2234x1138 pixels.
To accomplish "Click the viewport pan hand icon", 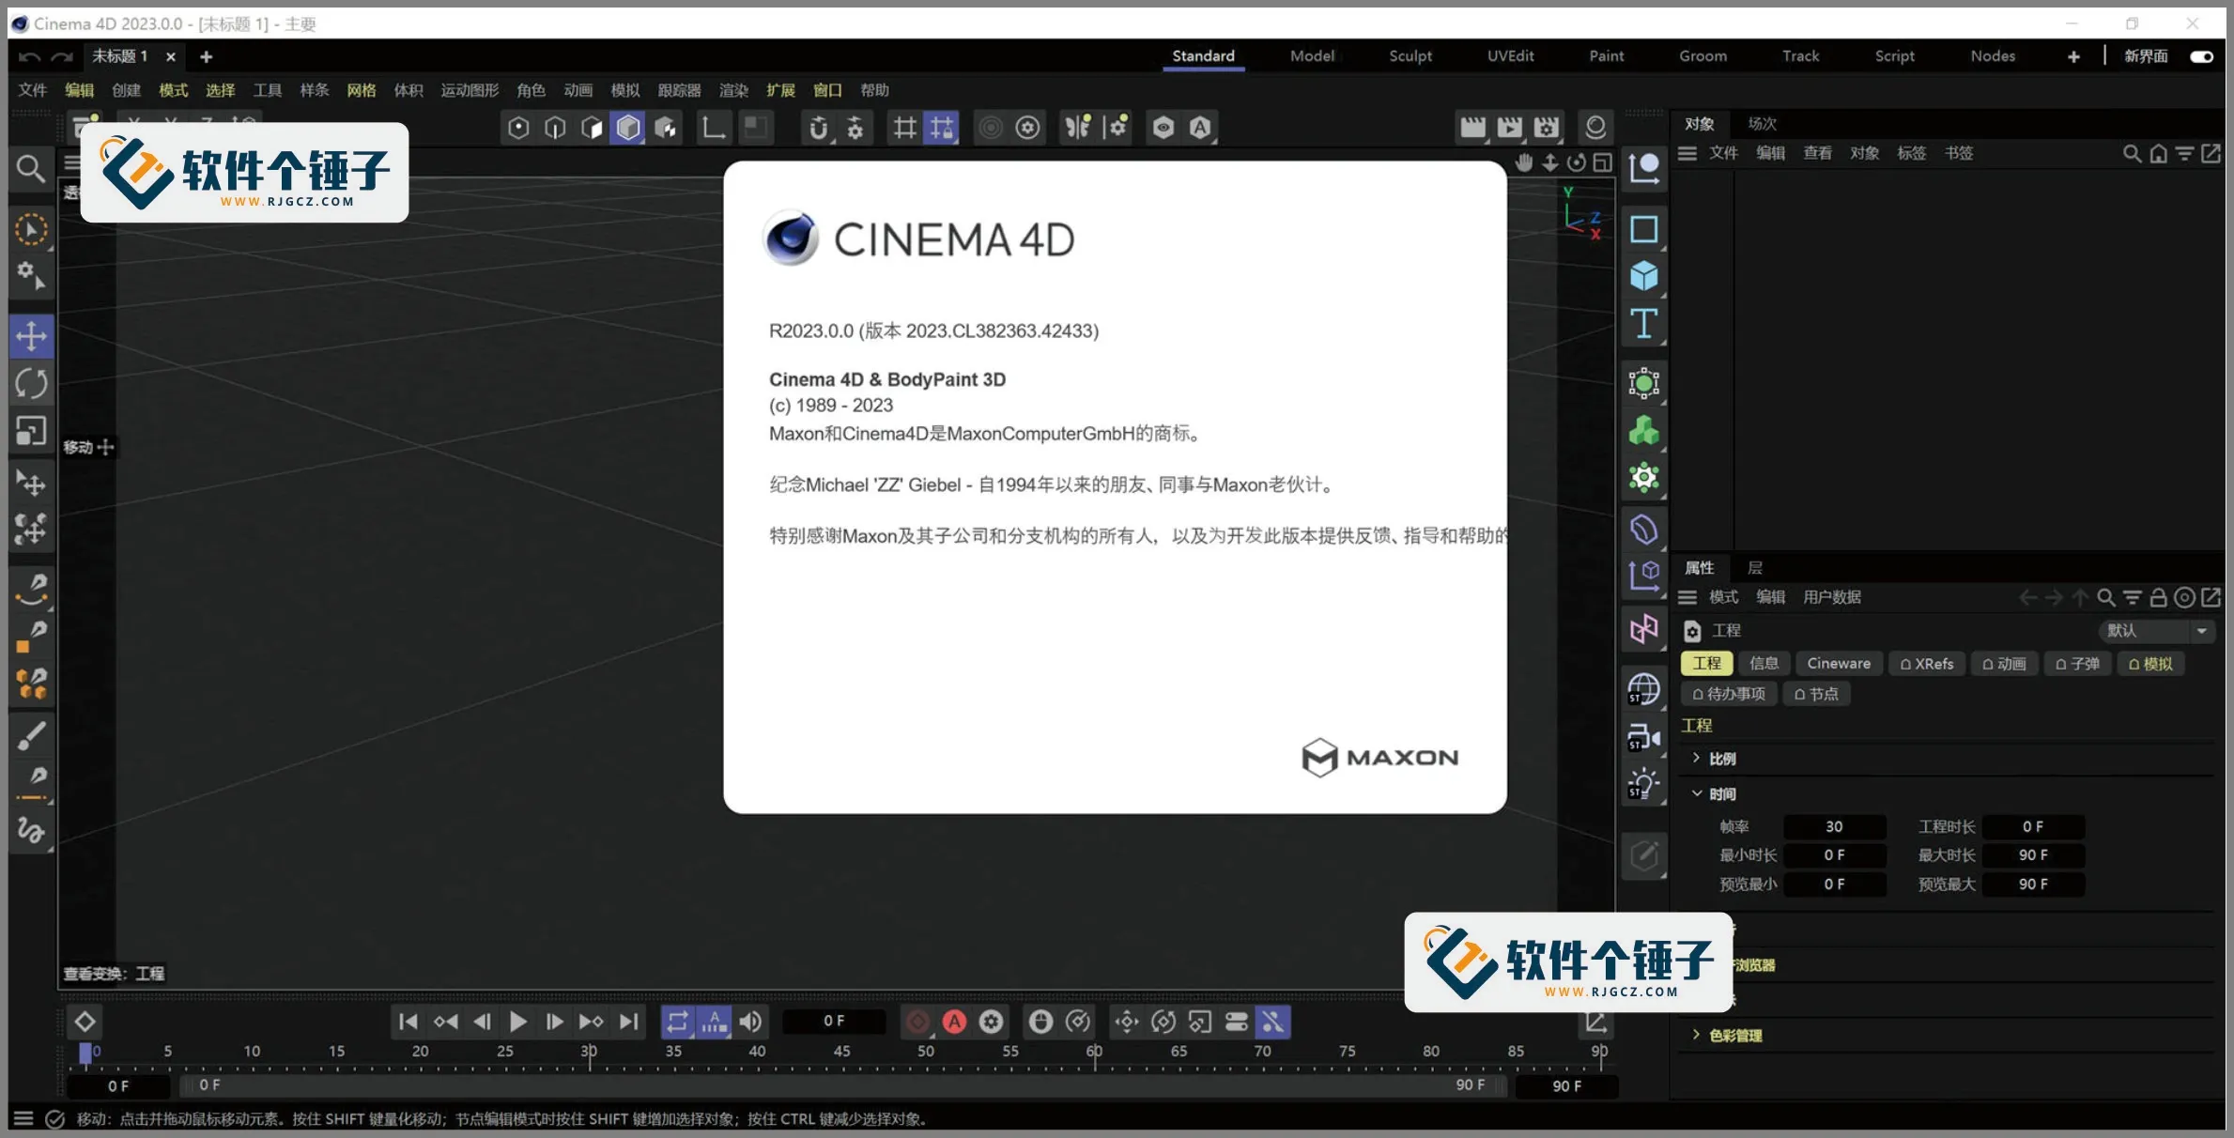I will (1524, 162).
